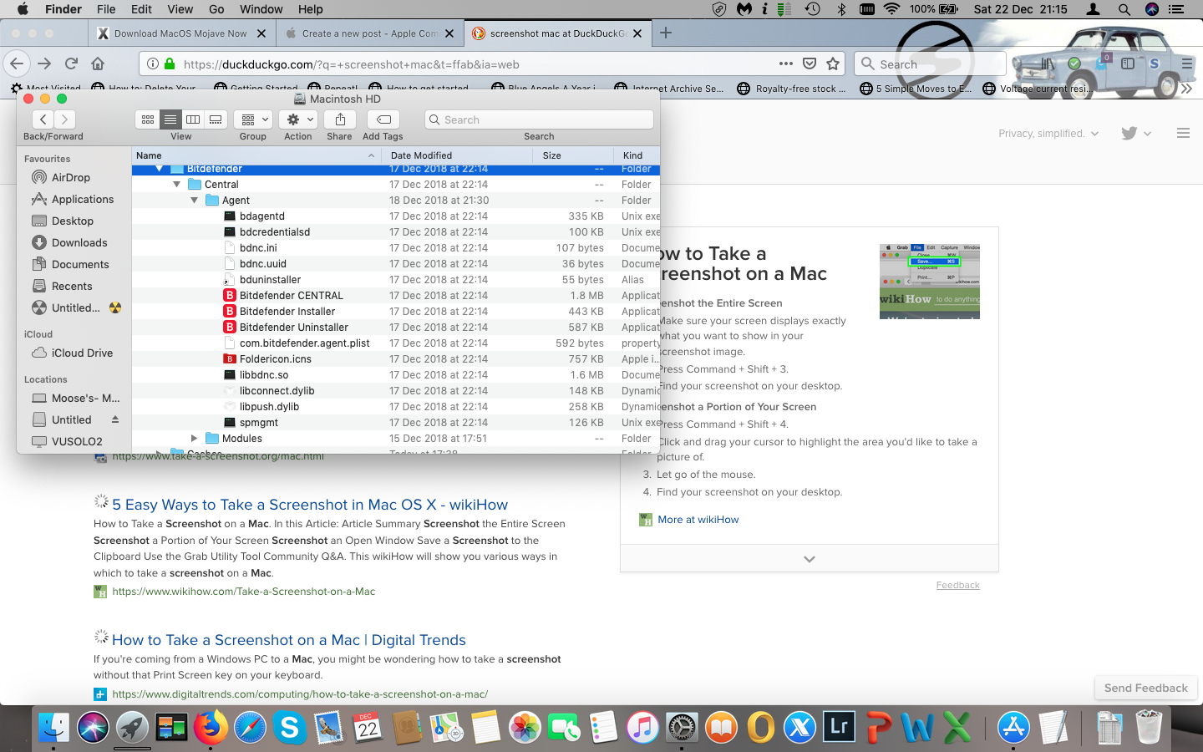Expand the wikiHow answer box chevron
Viewport: 1203px width, 752px height.
click(x=809, y=559)
